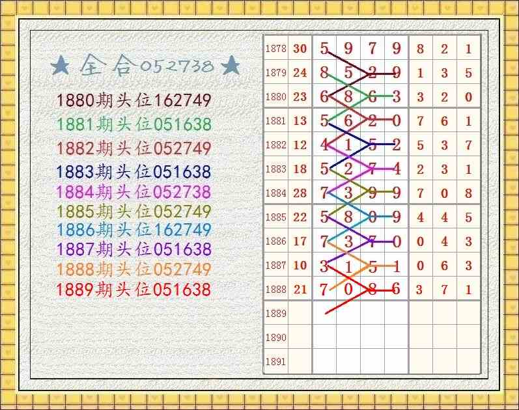
Task: Click the sum value 28 in row 1884
Action: pyautogui.click(x=300, y=193)
